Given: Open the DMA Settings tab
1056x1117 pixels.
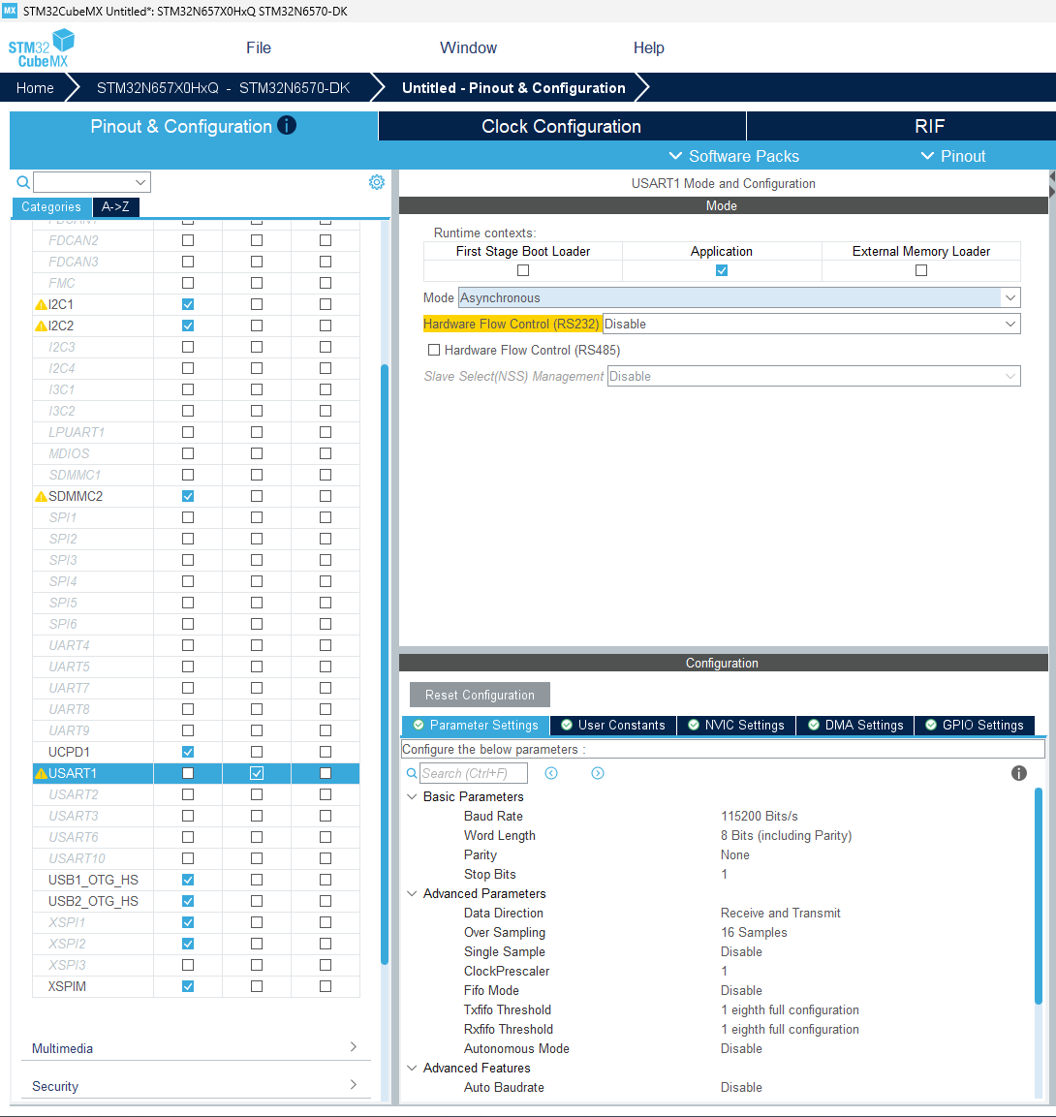Looking at the screenshot, I should click(855, 726).
